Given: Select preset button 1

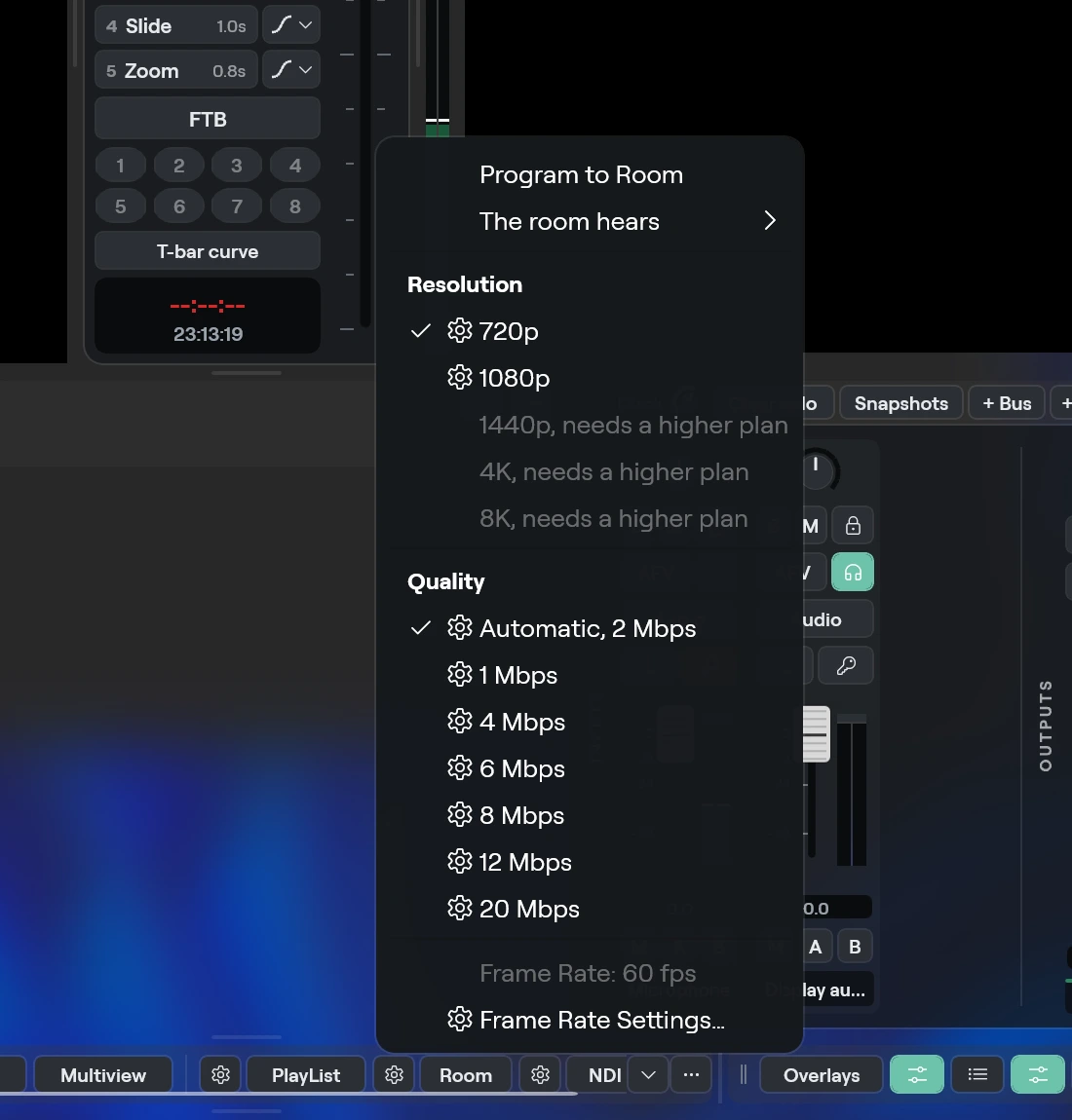Looking at the screenshot, I should pos(120,166).
